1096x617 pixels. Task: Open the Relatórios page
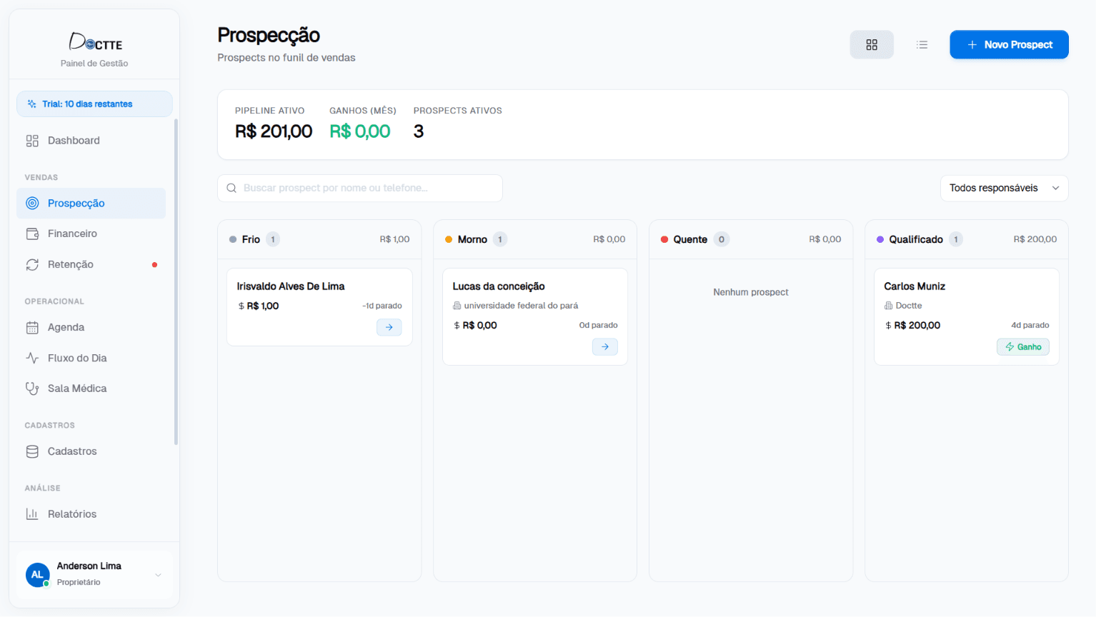coord(91,514)
